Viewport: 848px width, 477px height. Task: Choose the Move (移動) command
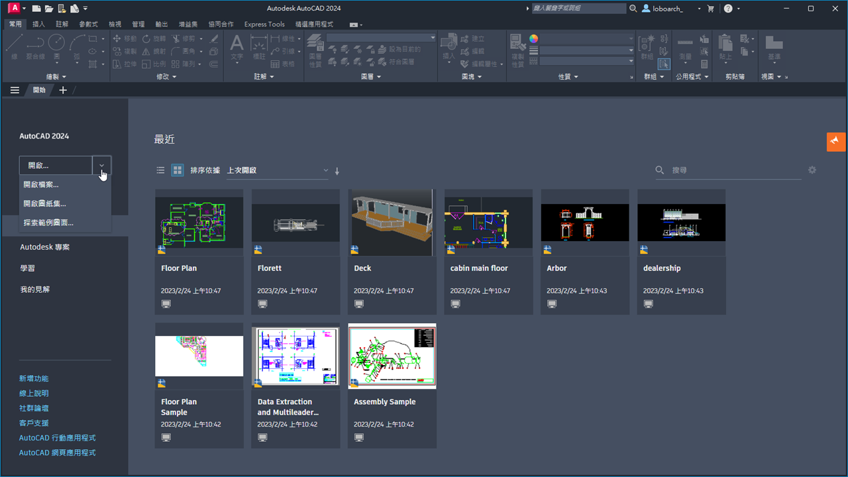pos(125,39)
